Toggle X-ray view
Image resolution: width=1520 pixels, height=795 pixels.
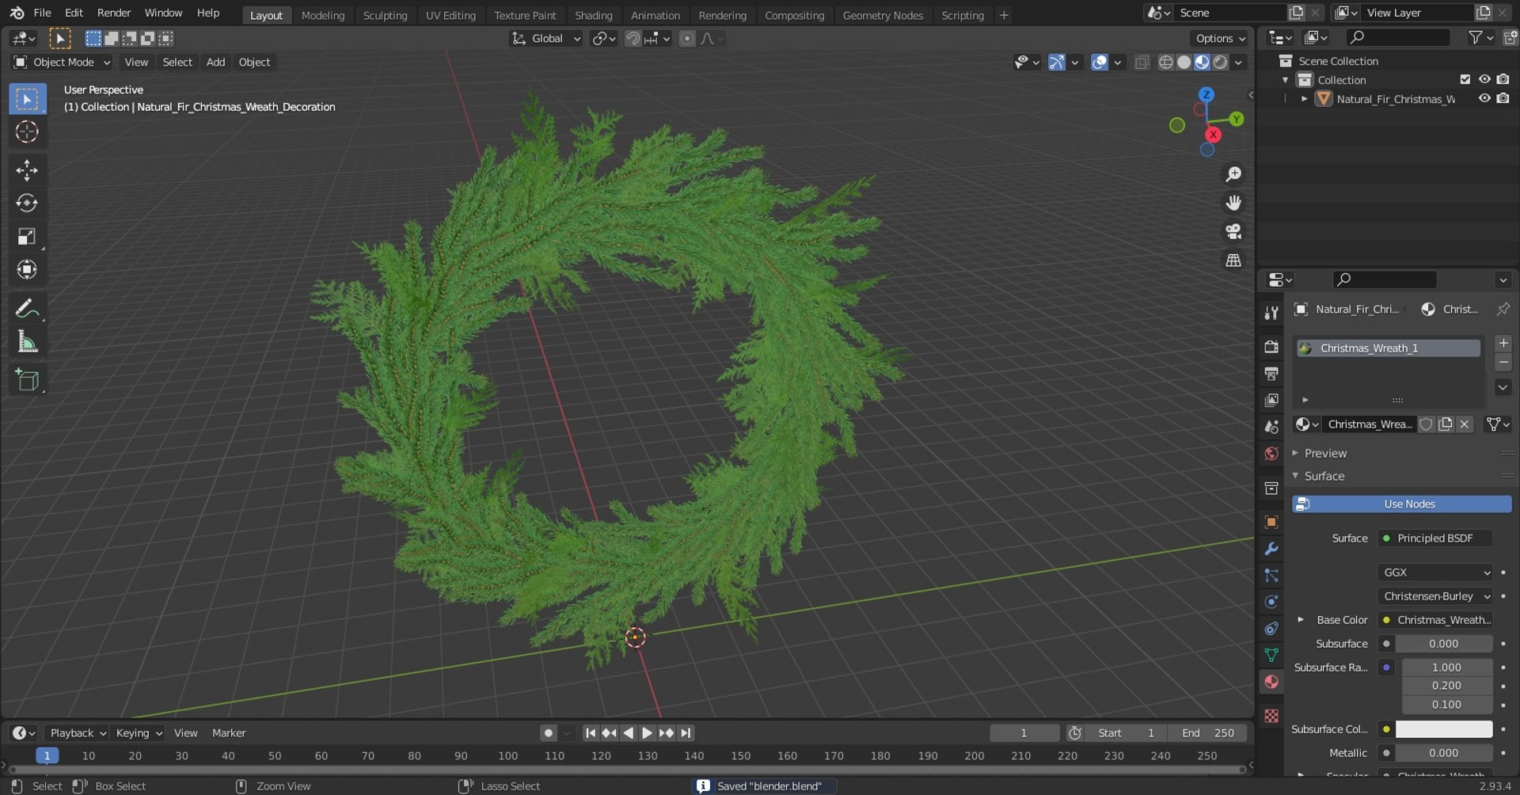[x=1142, y=62]
